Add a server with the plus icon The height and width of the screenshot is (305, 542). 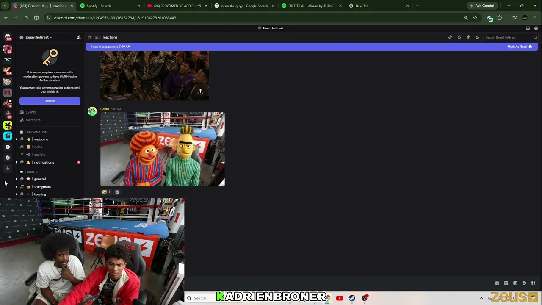(x=8, y=147)
